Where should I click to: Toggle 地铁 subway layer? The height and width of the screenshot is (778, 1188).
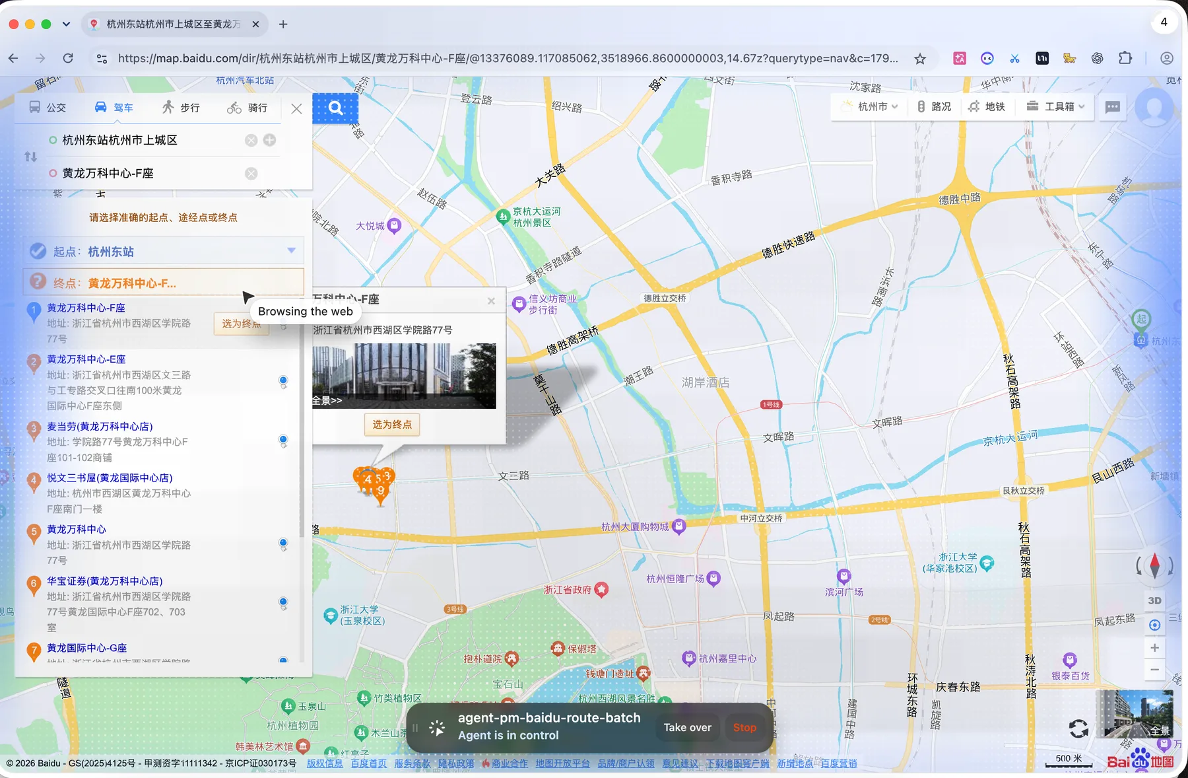coord(987,107)
